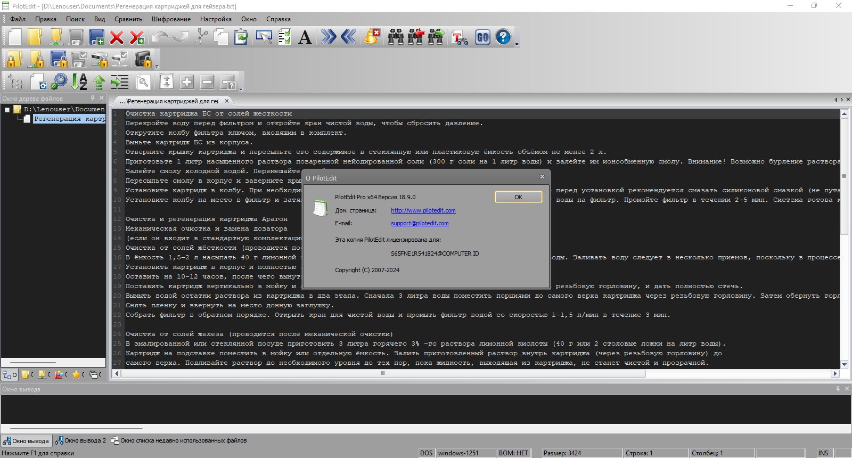
Task: Toggle INS insert mode in status bar
Action: 823,453
